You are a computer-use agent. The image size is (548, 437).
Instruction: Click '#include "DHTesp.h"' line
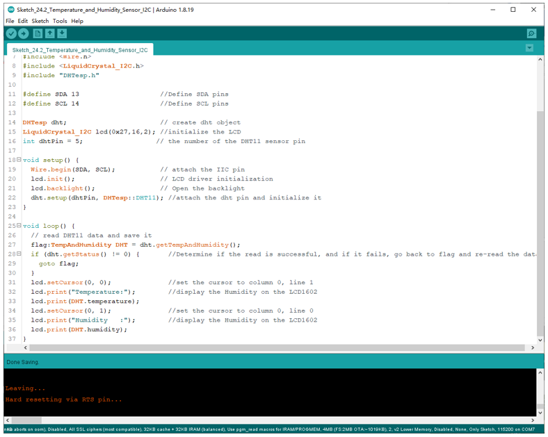click(61, 76)
